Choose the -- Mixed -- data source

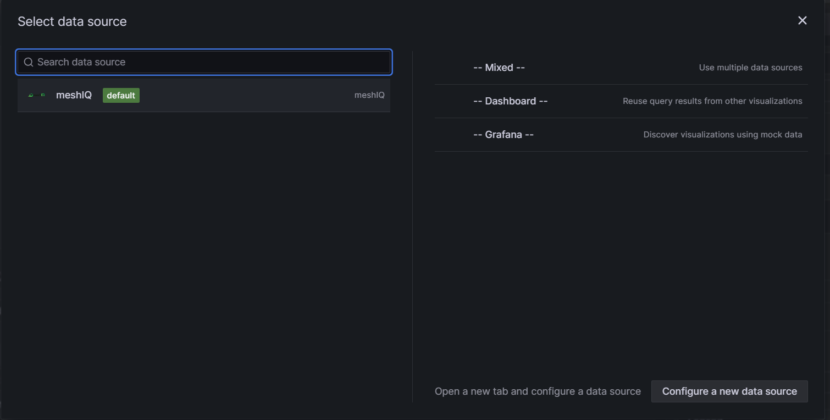tap(621, 68)
